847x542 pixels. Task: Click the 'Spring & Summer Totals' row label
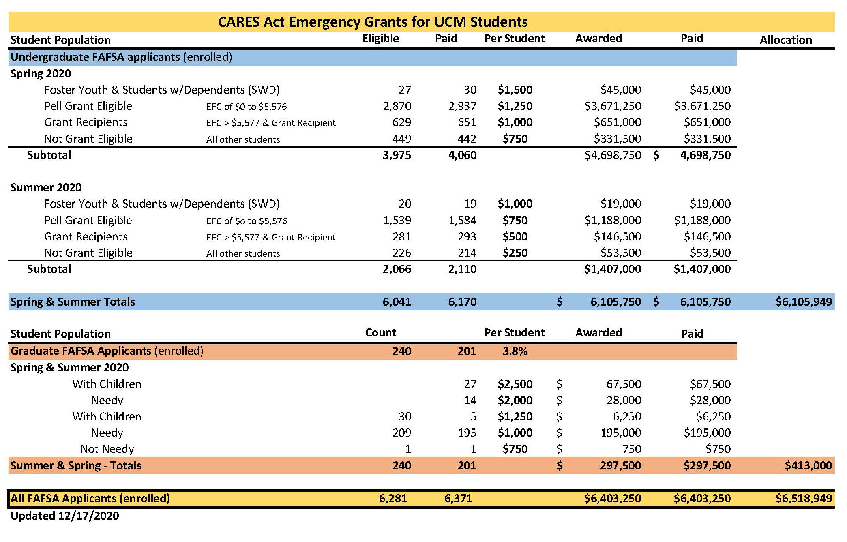tap(73, 302)
